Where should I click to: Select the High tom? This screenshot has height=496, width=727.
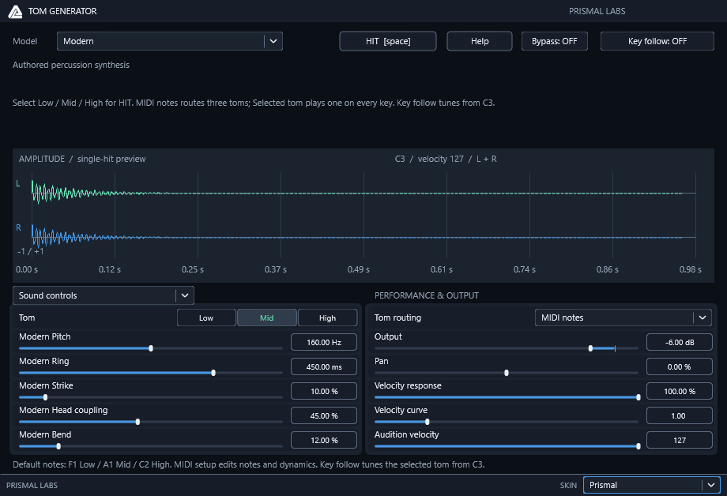point(327,318)
